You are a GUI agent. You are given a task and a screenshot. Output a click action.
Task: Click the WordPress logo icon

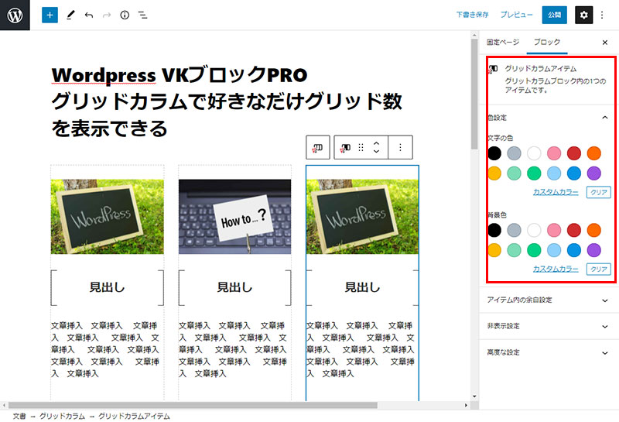pyautogui.click(x=15, y=15)
